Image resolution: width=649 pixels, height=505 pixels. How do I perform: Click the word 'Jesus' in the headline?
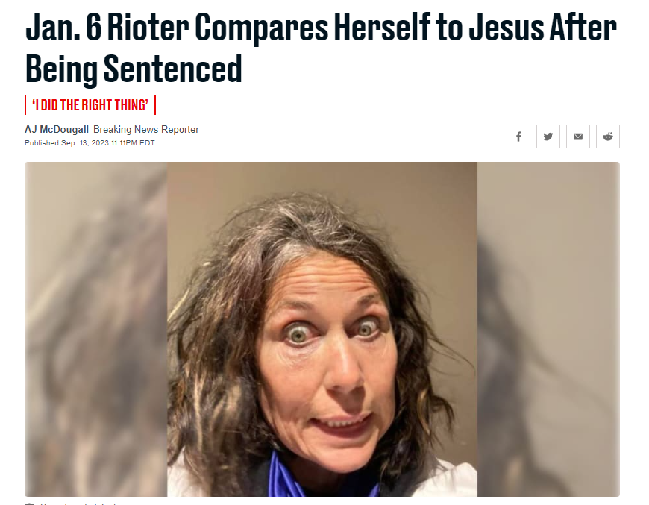507,28
